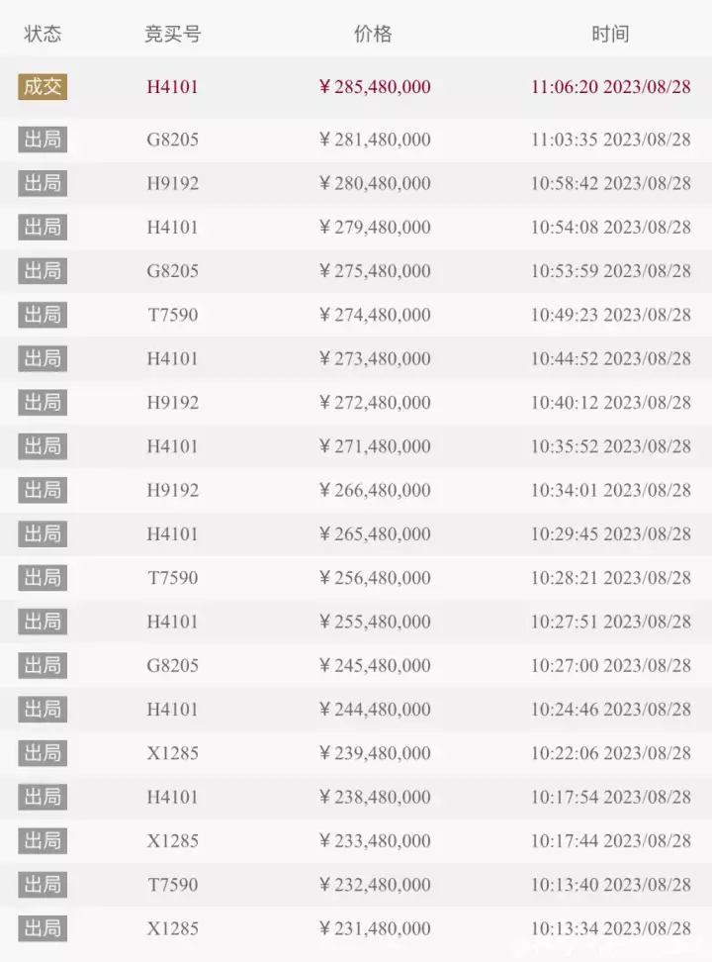Select the 竞买号 column header
The height and width of the screenshot is (962, 712).
click(172, 33)
